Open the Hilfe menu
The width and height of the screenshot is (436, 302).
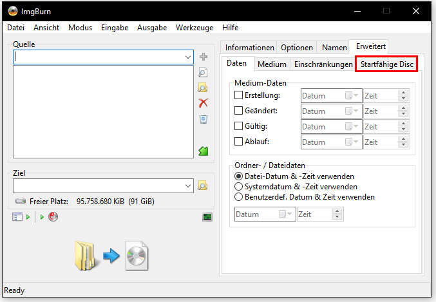(x=230, y=28)
